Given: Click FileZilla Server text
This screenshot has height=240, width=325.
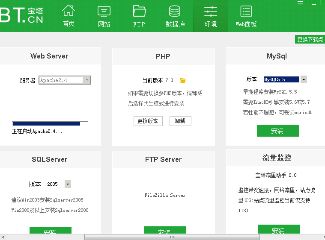Looking at the screenshot, I should tap(165, 195).
